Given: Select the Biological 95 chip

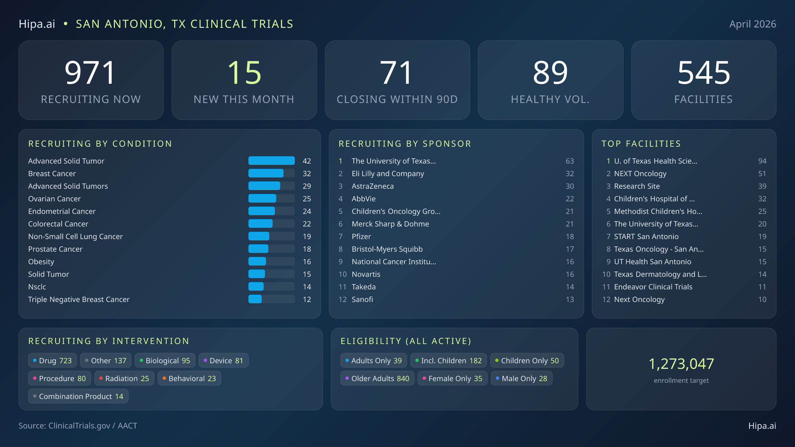Looking at the screenshot, I should 165,361.
